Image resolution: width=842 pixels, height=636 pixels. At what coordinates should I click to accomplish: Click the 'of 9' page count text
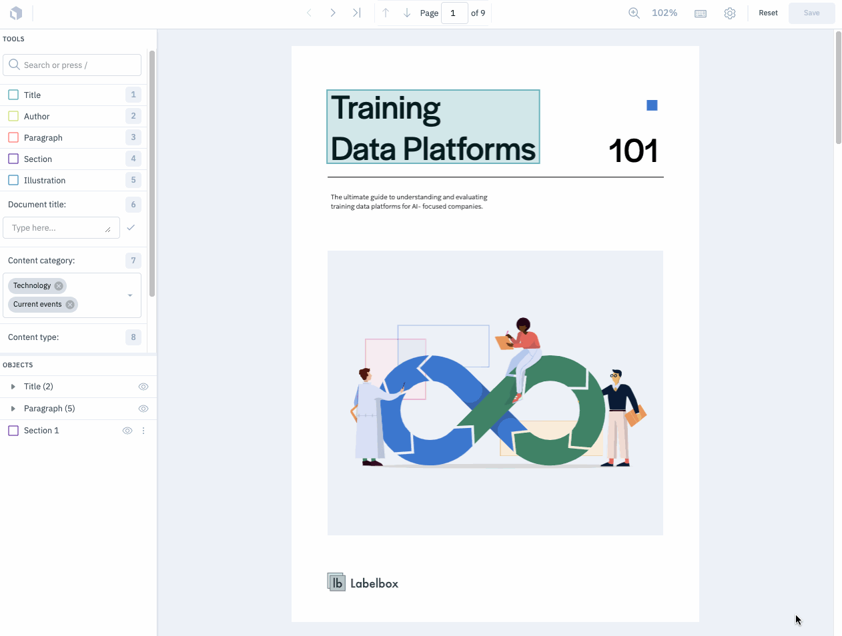pos(478,13)
